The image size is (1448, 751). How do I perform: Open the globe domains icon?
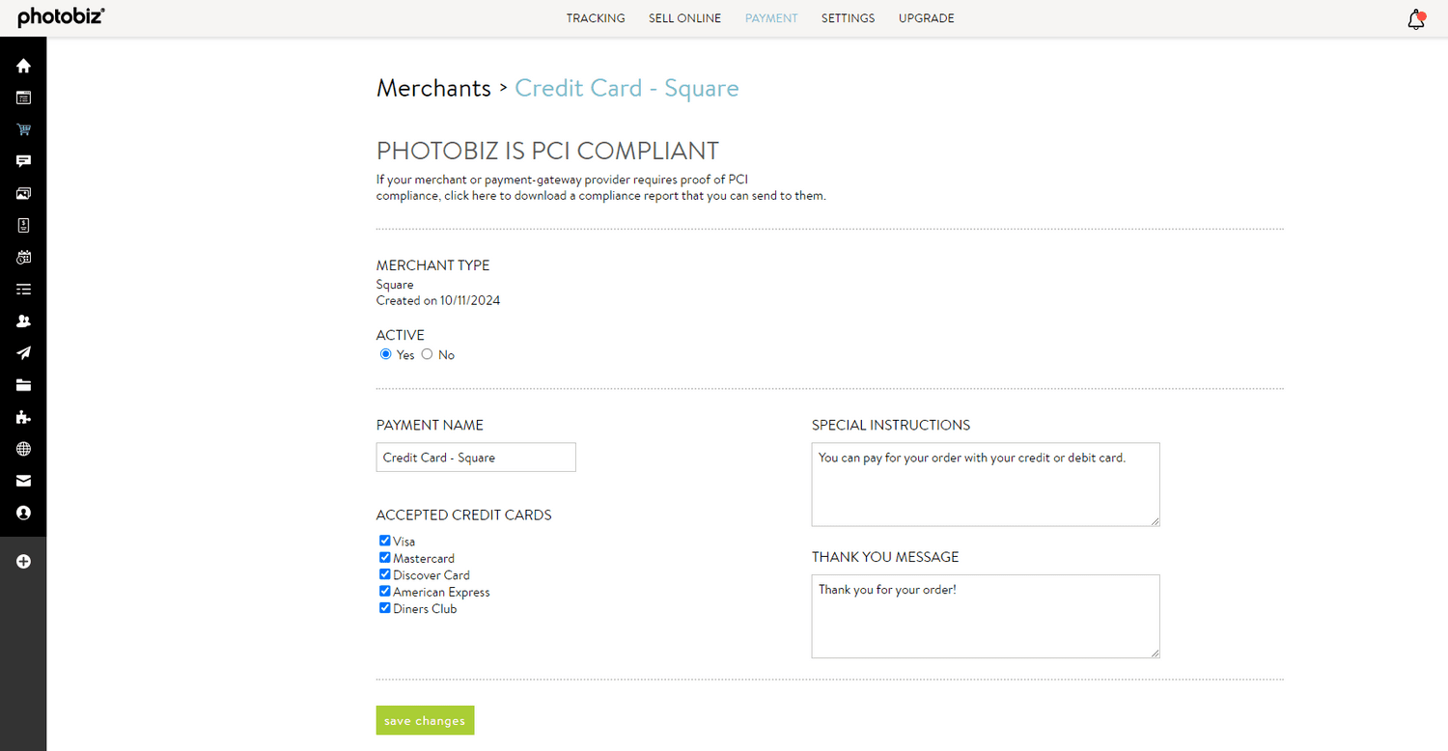coord(23,449)
